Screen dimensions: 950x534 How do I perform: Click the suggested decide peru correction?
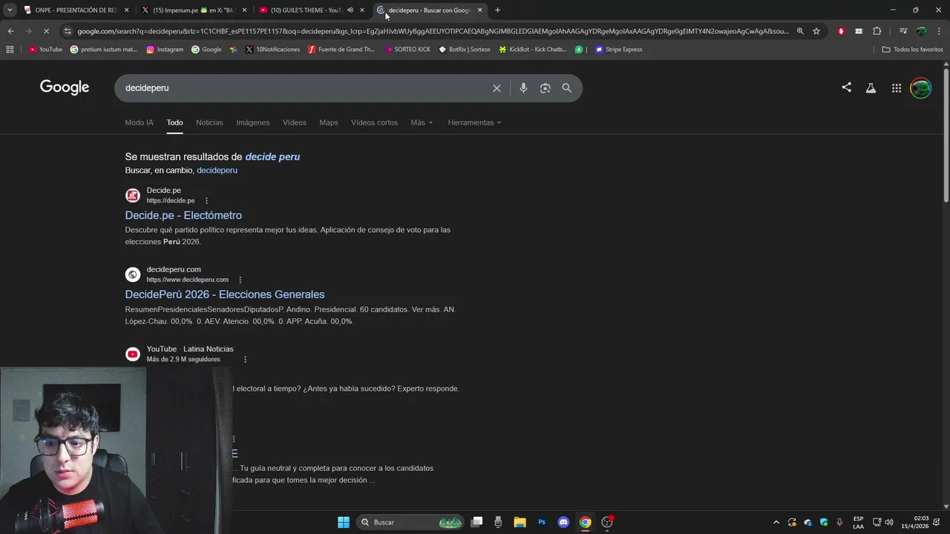pyautogui.click(x=272, y=156)
